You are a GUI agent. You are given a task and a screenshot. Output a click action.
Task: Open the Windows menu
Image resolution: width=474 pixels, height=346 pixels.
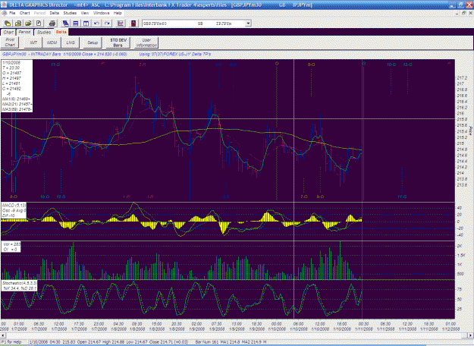102,13
